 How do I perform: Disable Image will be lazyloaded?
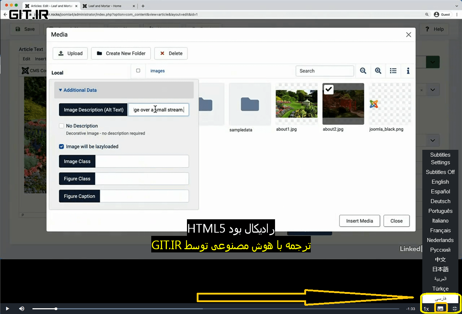point(61,147)
